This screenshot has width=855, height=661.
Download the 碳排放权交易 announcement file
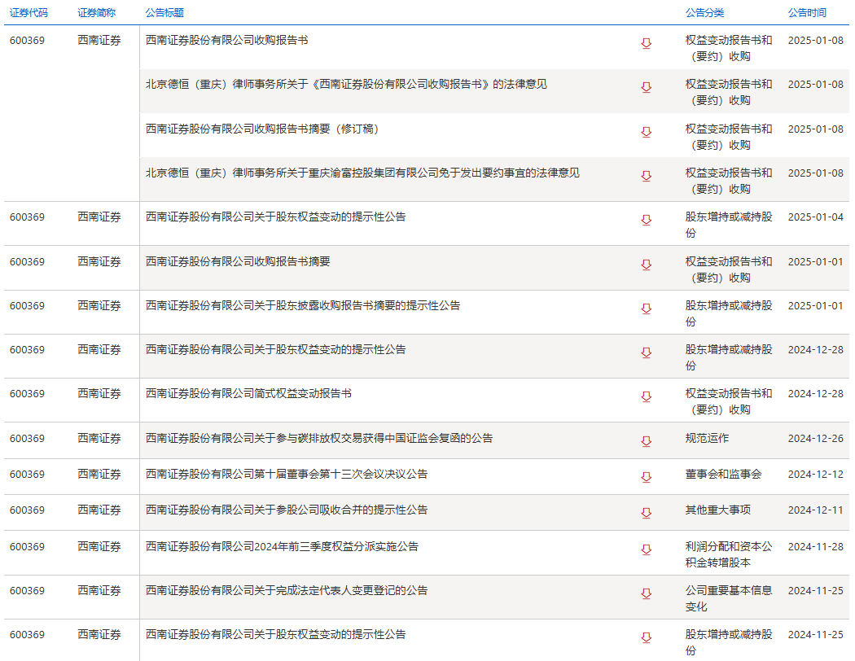[x=647, y=441]
